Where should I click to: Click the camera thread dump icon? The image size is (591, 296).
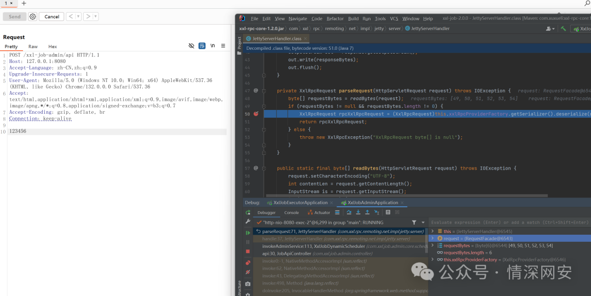[248, 284]
